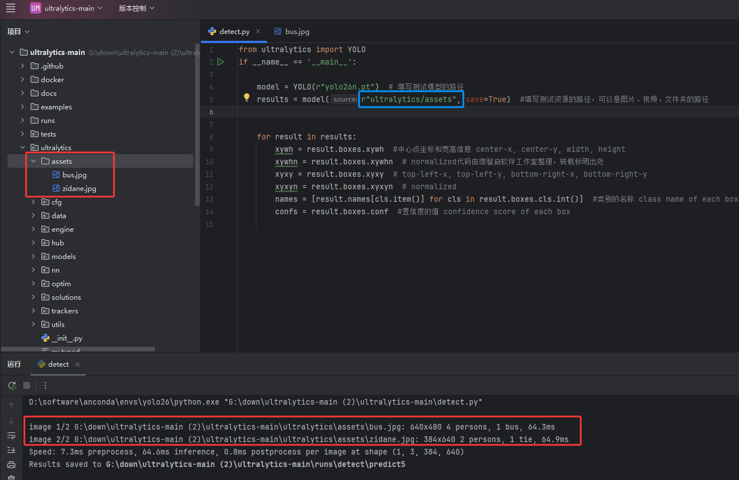
Task: Click the down arrow in console sidebar
Action: [11, 420]
